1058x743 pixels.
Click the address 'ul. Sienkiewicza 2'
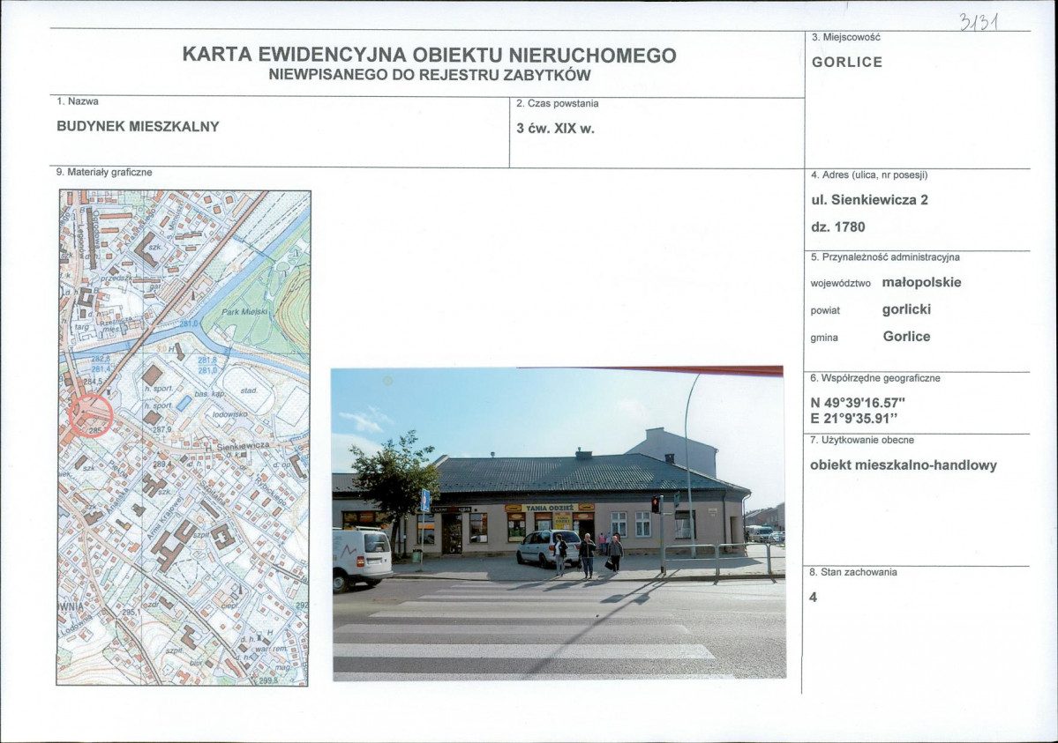pyautogui.click(x=869, y=199)
